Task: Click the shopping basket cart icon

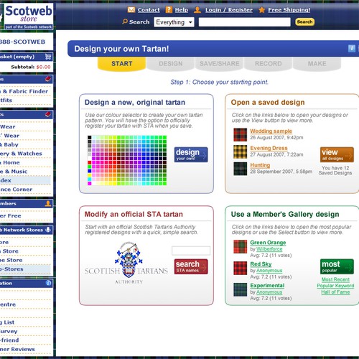Action: coord(48,57)
